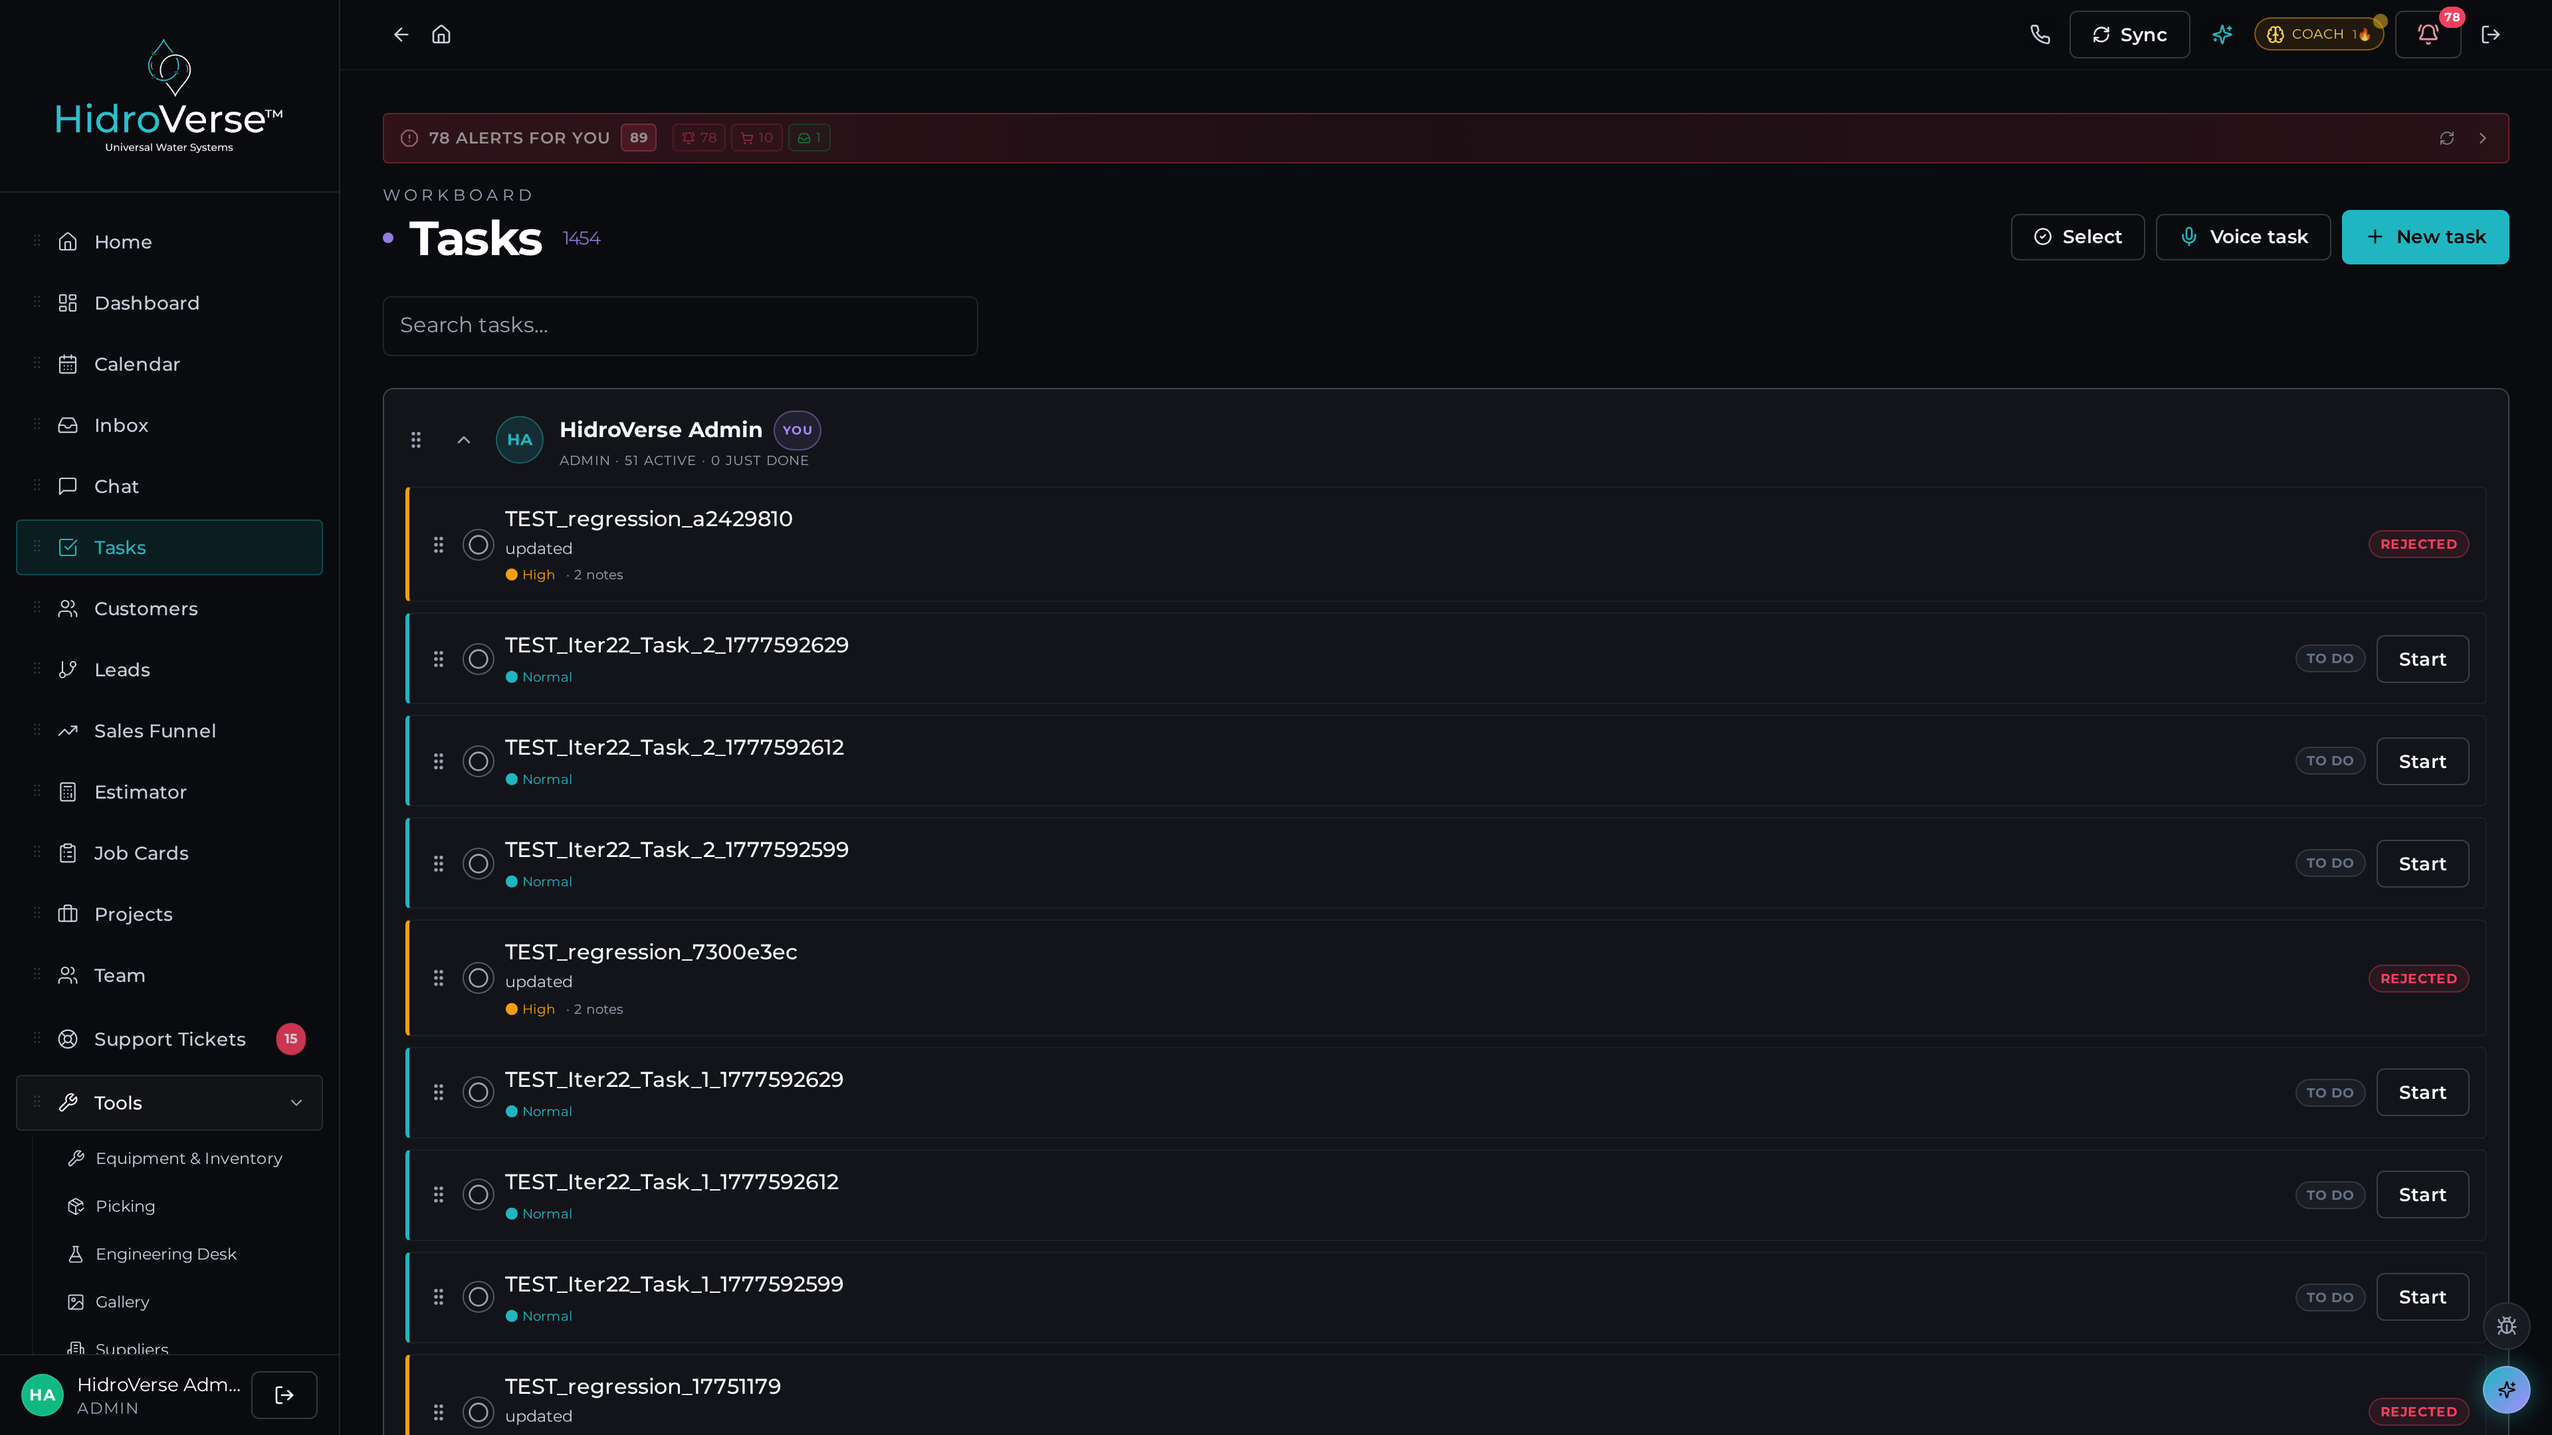Click the HA avatar in the sidebar footer
Viewport: 2552px width, 1435px height.
click(x=43, y=1394)
